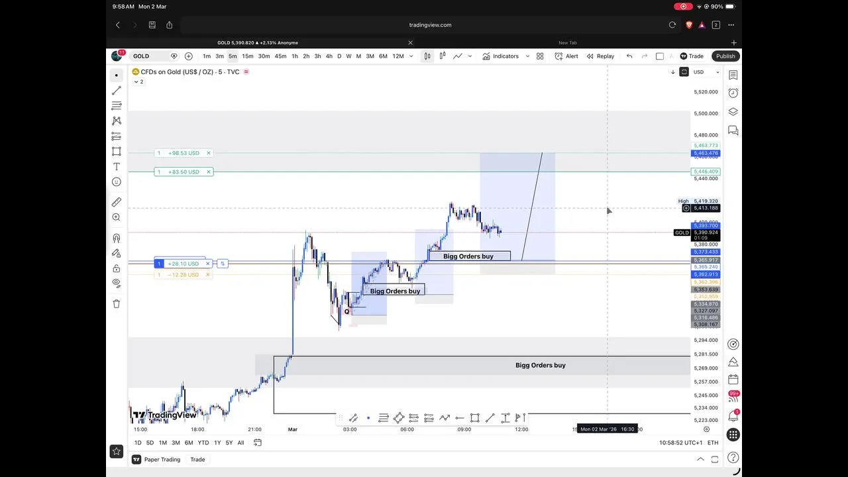Open chart settings gear near time axis
848x477 pixels.
tap(706, 429)
